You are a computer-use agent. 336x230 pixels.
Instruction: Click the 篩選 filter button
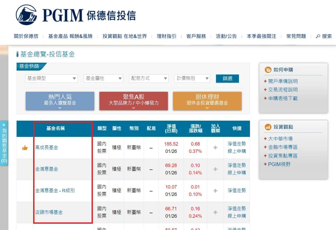point(228,78)
